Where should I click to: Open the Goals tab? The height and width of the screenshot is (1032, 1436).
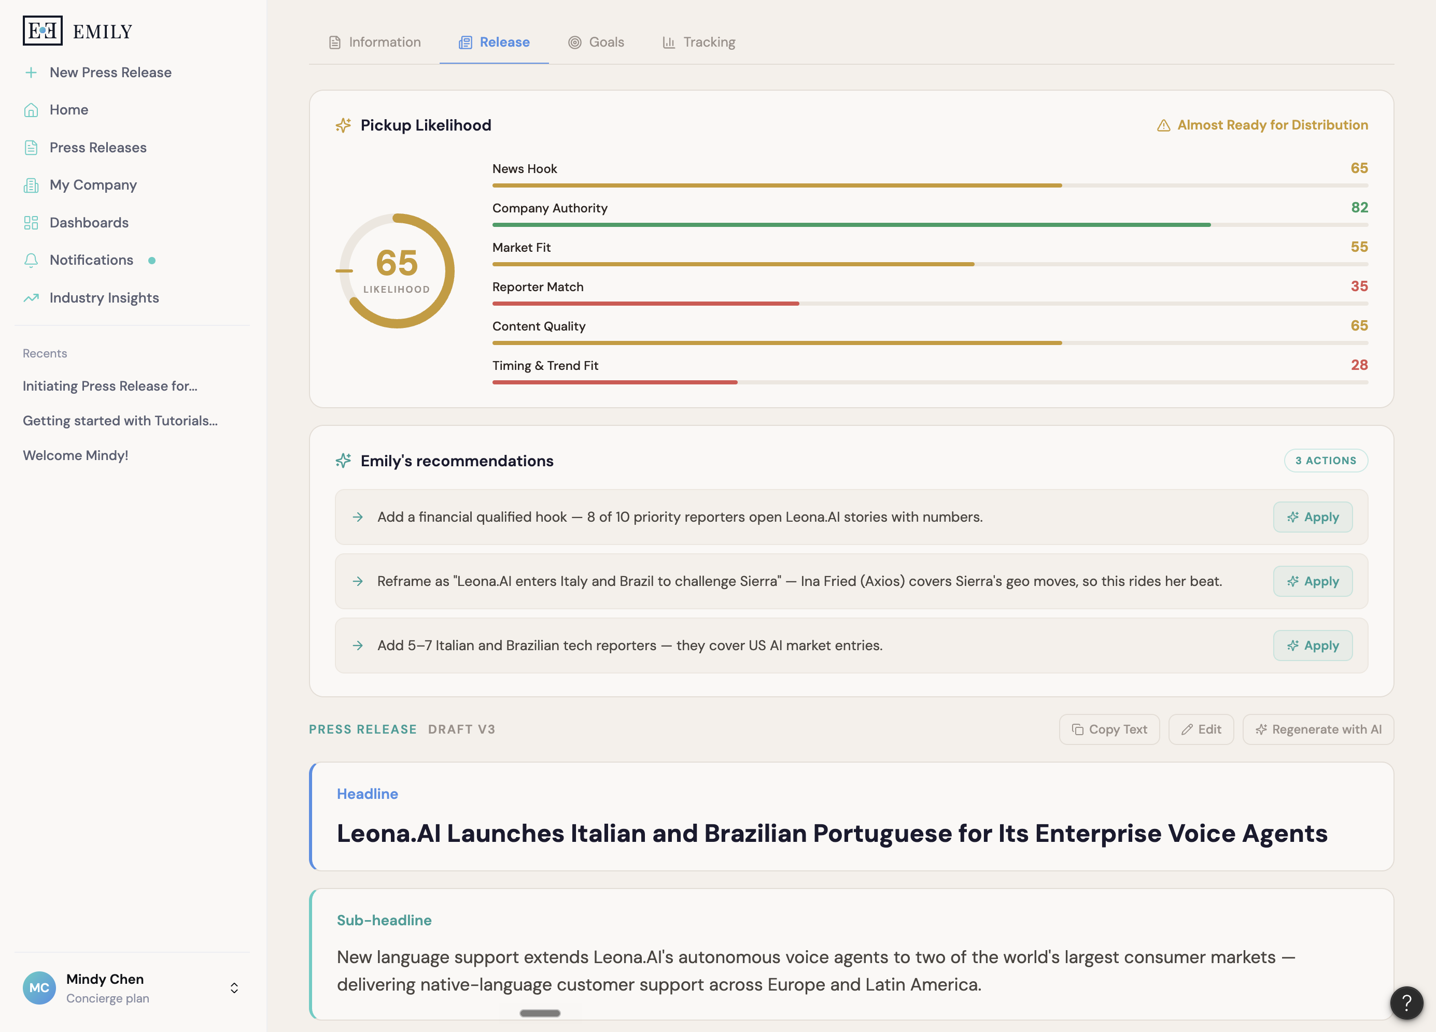click(x=596, y=42)
